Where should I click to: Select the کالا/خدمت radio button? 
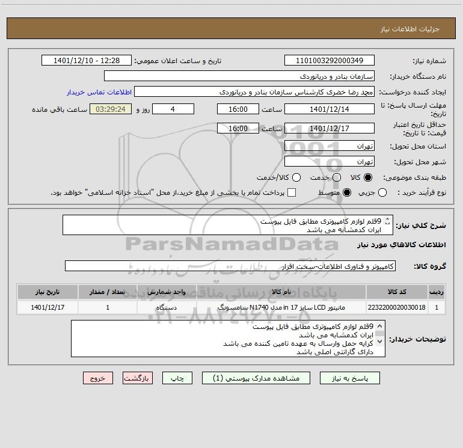pos(296,177)
